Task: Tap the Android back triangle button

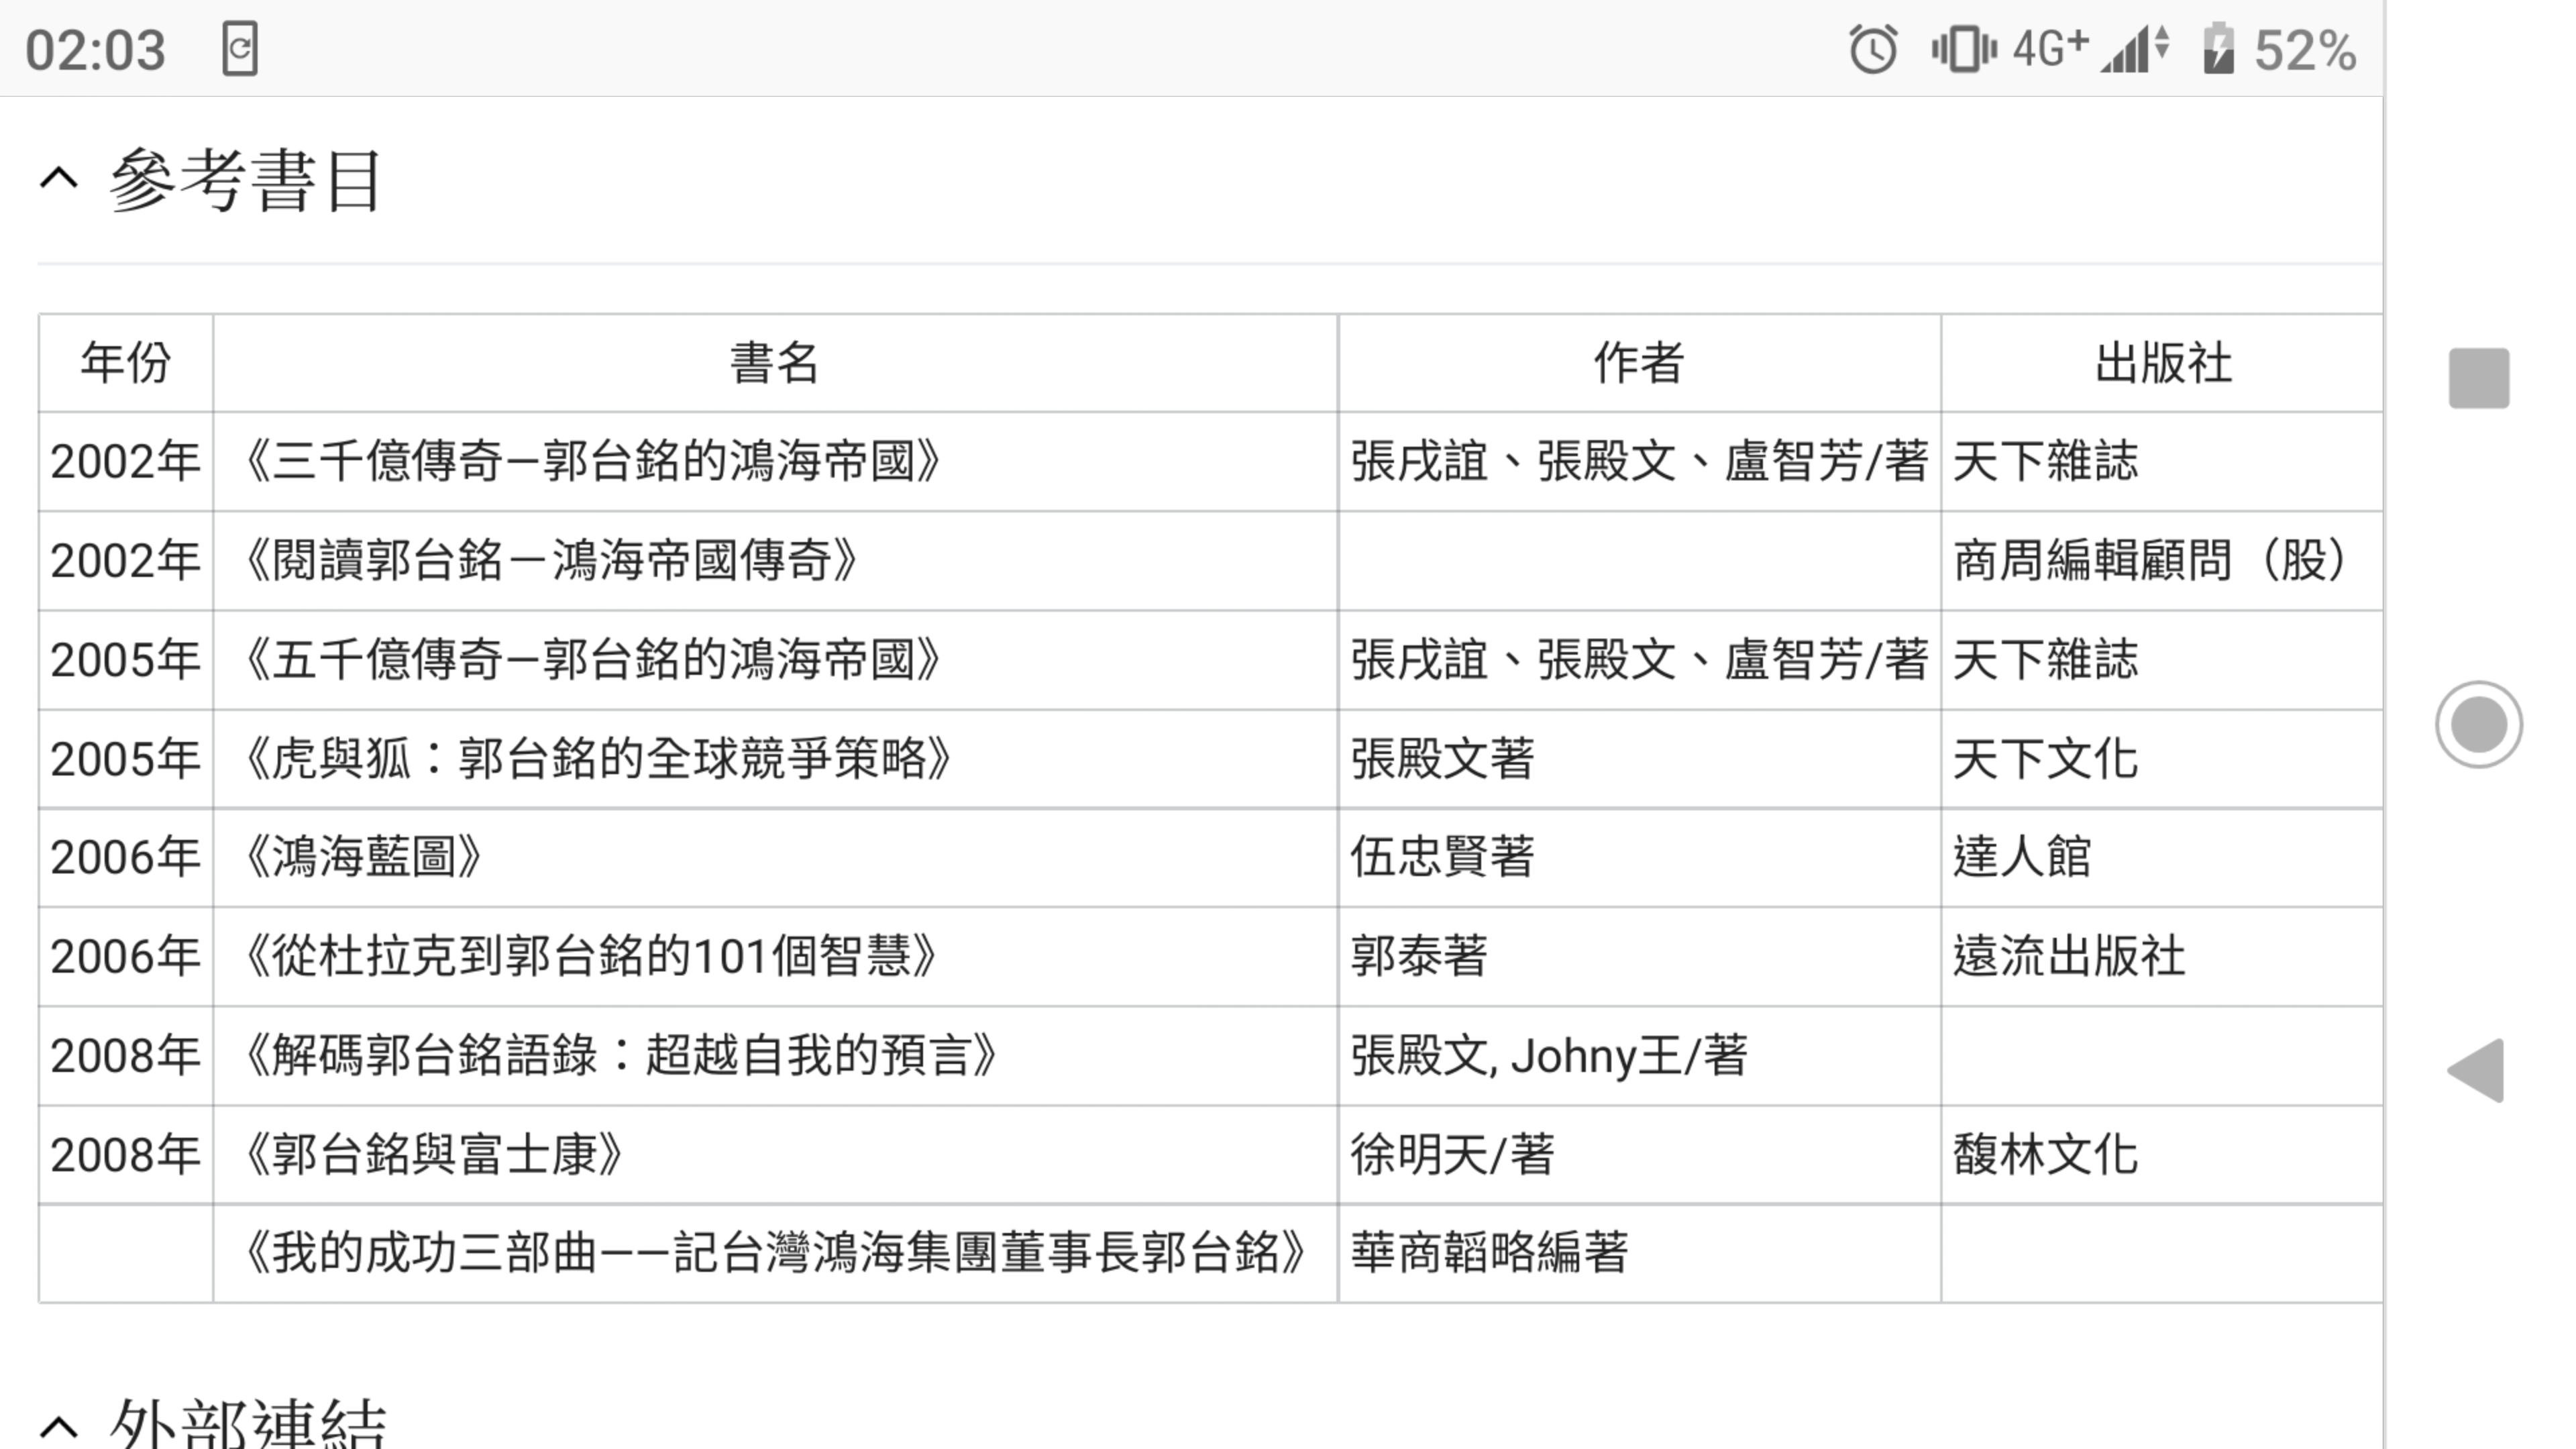Action: [2476, 1070]
